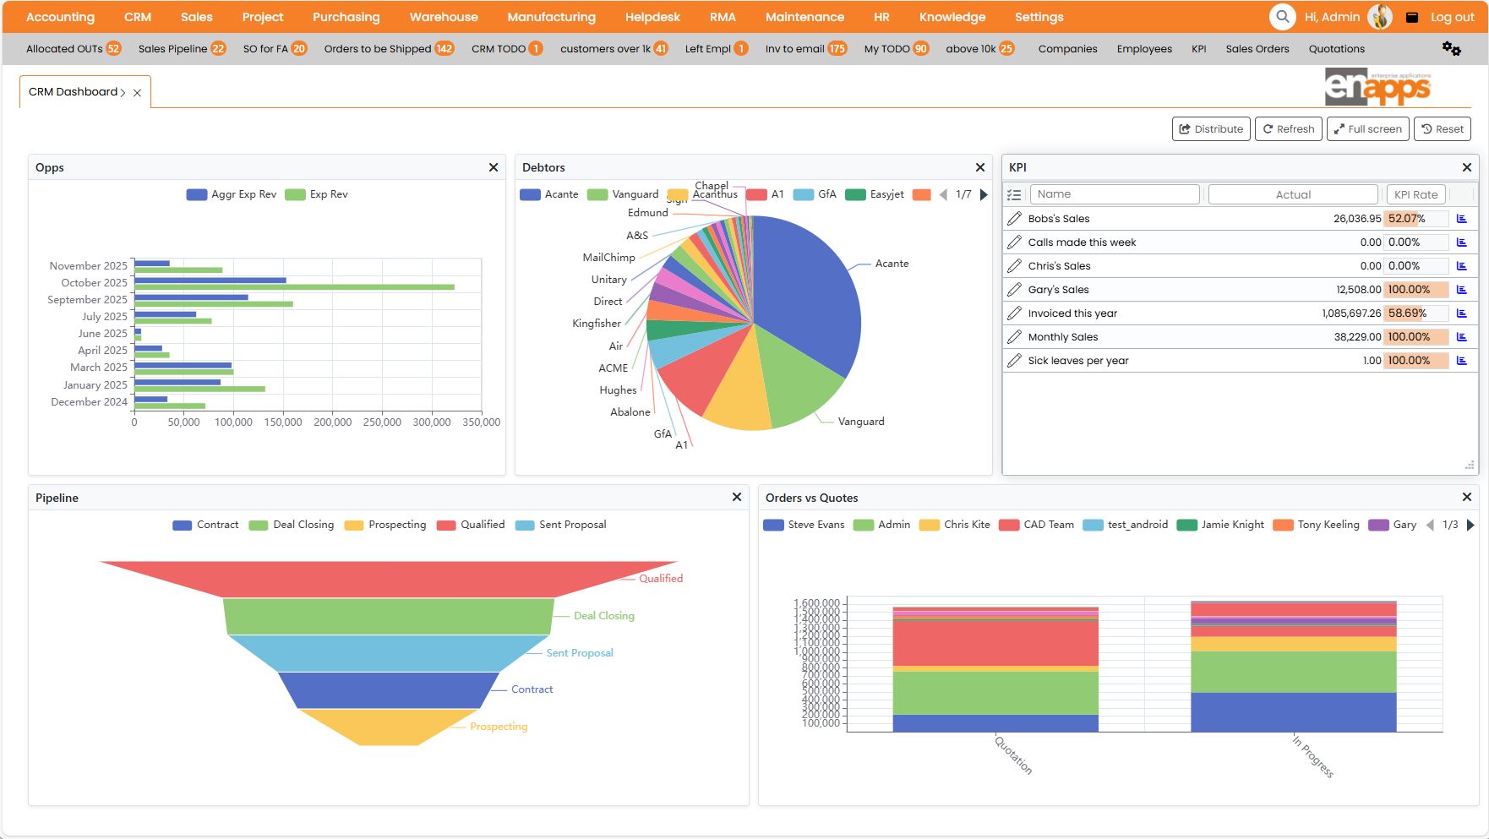Go to next Debtors legend page arrow
1489x839 pixels.
point(982,193)
